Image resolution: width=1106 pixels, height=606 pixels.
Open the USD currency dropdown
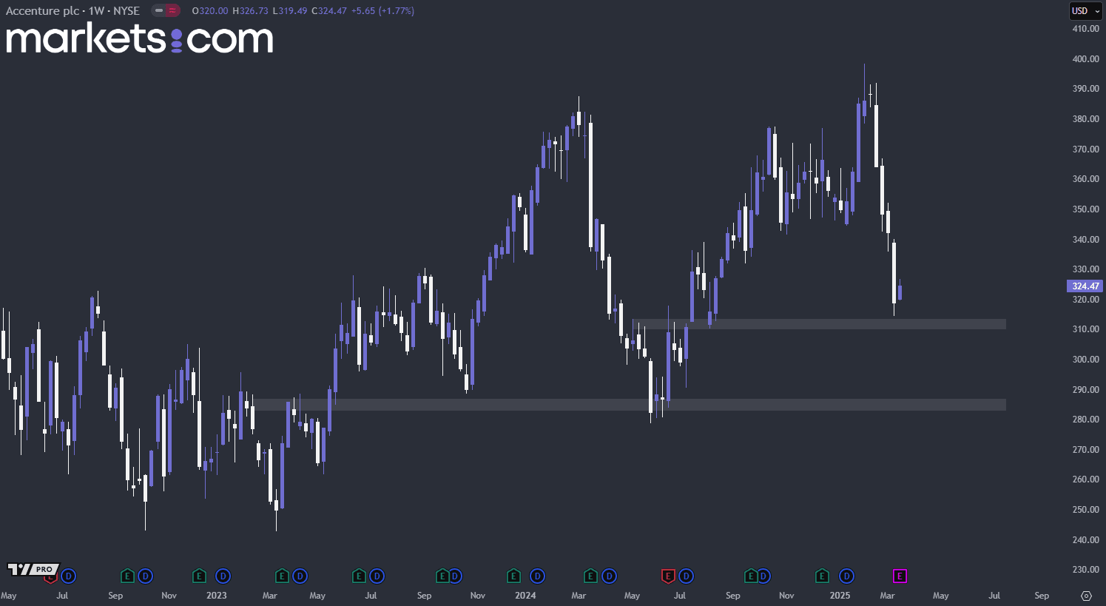point(1086,11)
